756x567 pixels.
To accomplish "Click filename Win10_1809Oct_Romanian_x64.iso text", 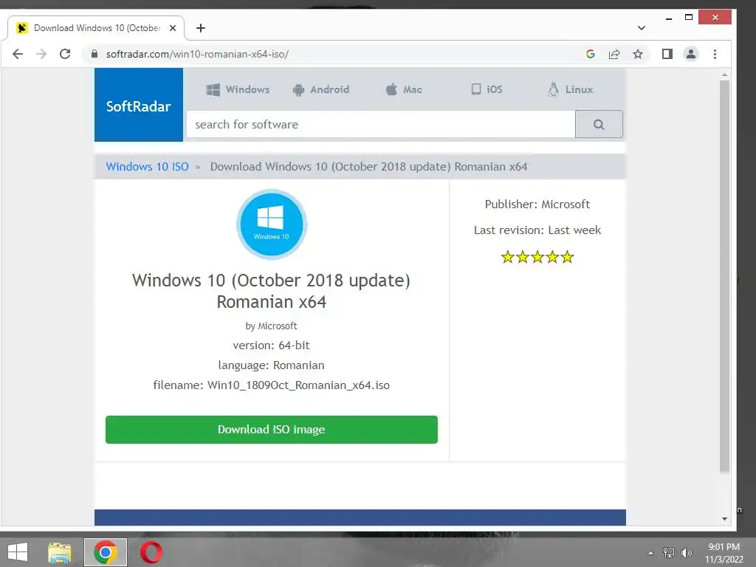I will pyautogui.click(x=272, y=385).
